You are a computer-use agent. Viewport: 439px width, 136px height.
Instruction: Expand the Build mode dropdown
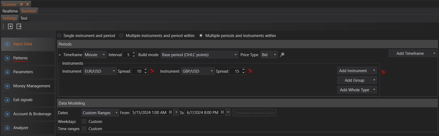click(199, 55)
